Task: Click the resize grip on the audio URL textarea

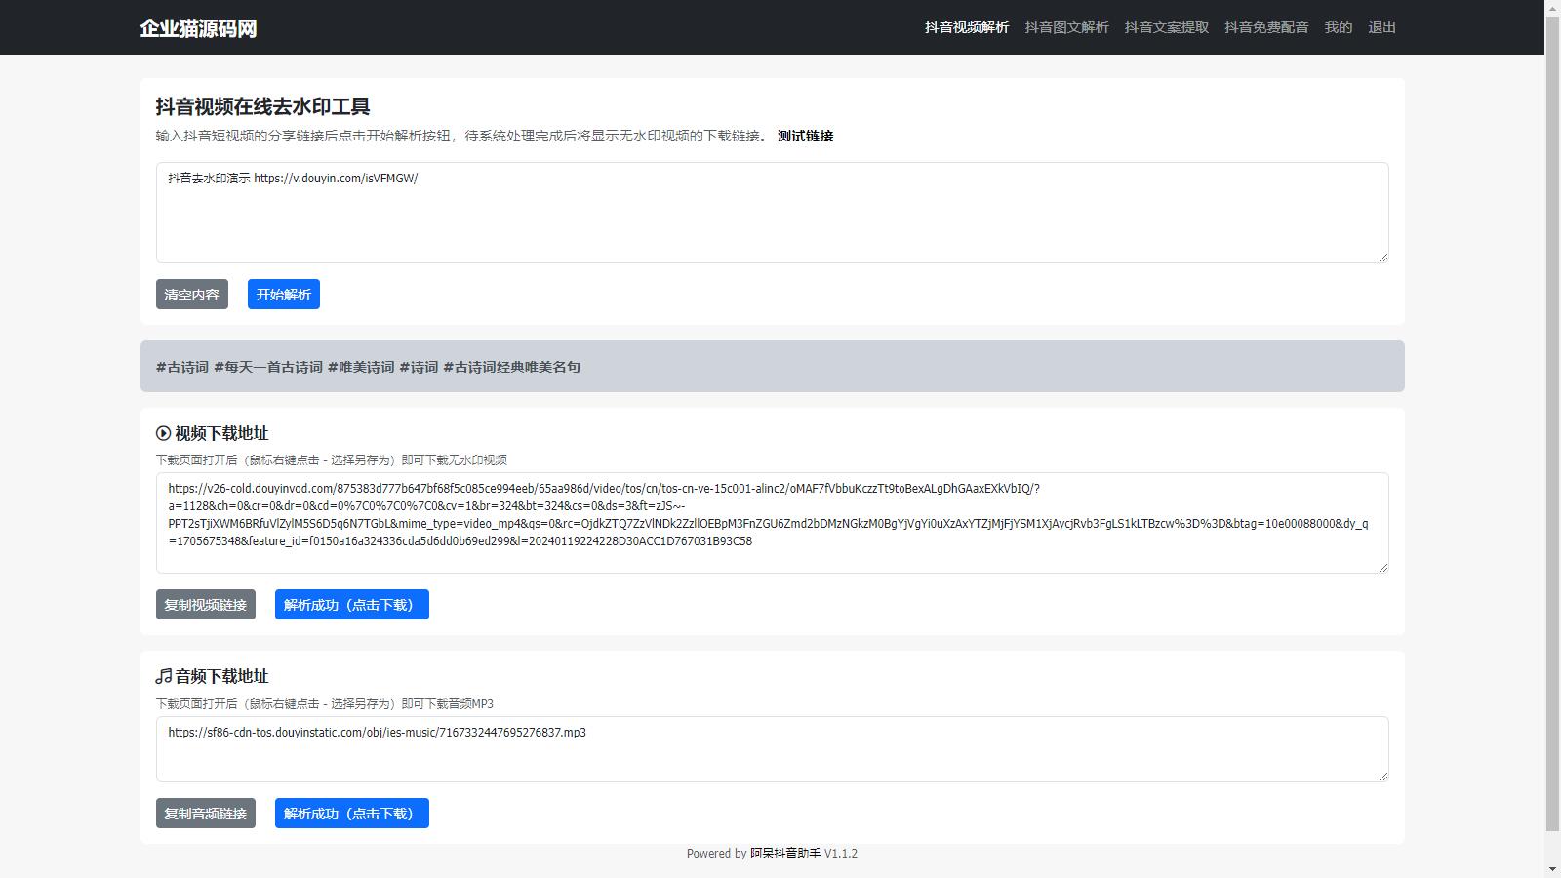Action: point(1382,776)
